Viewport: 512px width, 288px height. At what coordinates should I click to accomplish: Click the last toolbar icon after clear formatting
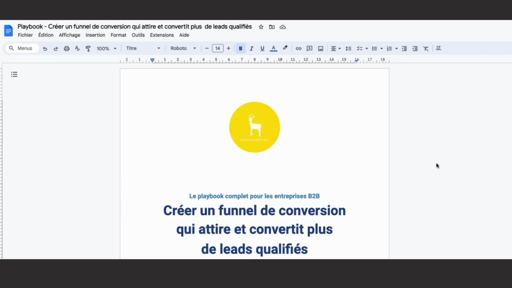click(438, 48)
